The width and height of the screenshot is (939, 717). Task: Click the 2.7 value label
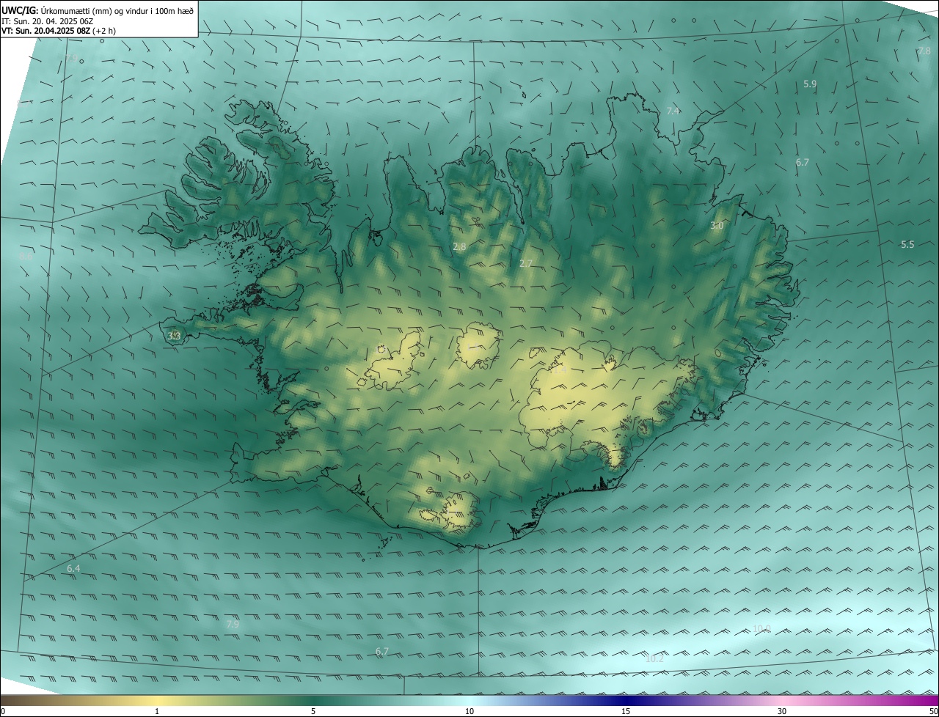(x=526, y=263)
